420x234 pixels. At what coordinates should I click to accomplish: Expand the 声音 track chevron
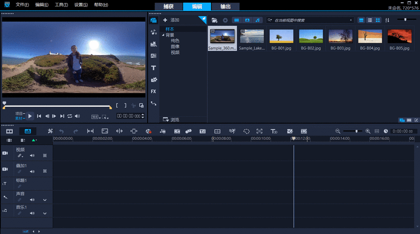tap(45, 200)
